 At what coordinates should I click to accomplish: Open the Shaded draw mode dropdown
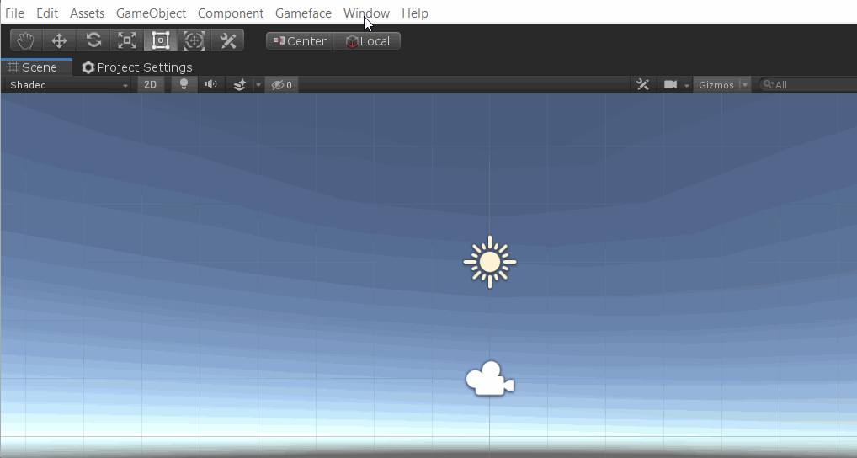(x=68, y=85)
